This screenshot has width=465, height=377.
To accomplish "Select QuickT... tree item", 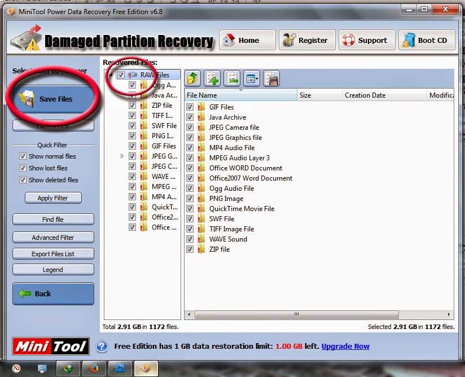I will click(x=165, y=207).
